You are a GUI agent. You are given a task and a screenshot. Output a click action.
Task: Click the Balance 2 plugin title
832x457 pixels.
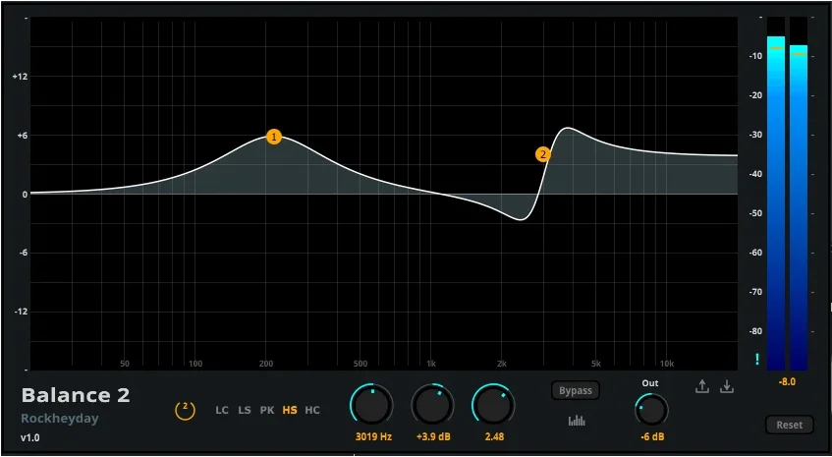click(76, 395)
